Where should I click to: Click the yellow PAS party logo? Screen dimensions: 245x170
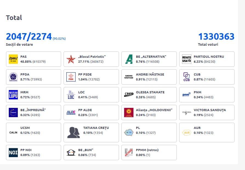(x=13, y=59)
